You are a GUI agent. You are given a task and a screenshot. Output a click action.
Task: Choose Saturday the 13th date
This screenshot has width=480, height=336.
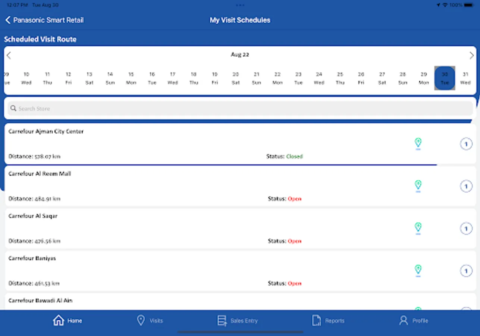coord(89,78)
